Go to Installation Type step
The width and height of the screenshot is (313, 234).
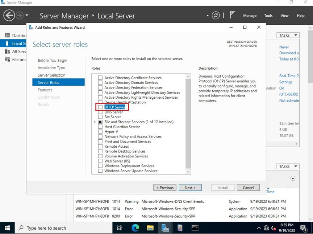coord(51,68)
